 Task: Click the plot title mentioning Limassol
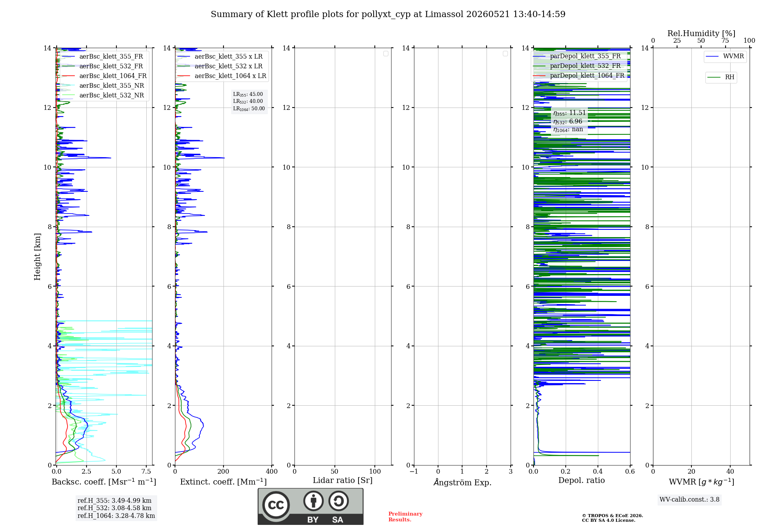click(388, 14)
